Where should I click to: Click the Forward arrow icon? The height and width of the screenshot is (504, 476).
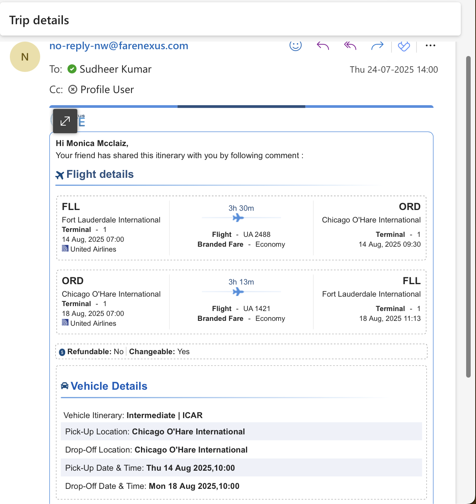(377, 46)
